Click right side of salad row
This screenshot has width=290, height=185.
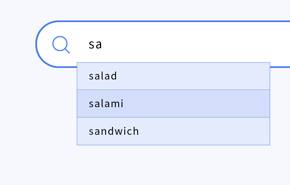coord(241,76)
